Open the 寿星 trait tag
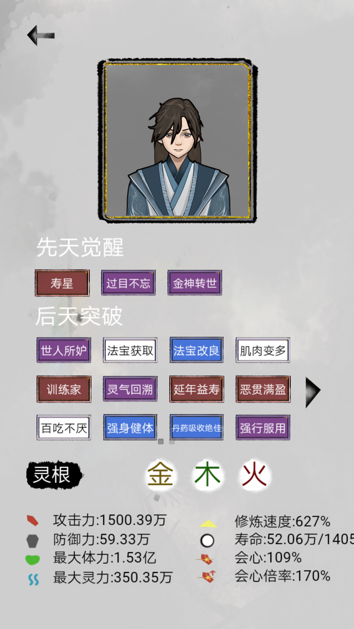354x629 pixels. point(62,283)
